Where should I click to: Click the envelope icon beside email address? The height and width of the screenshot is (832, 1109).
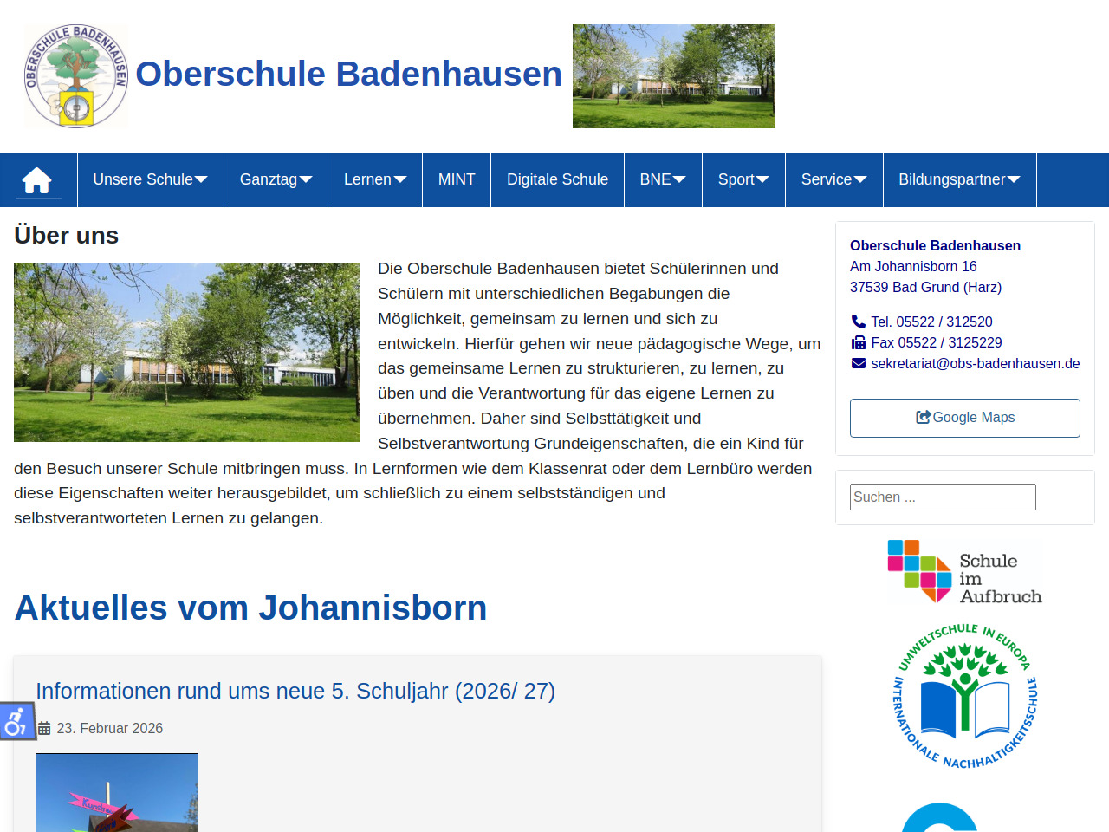[859, 363]
